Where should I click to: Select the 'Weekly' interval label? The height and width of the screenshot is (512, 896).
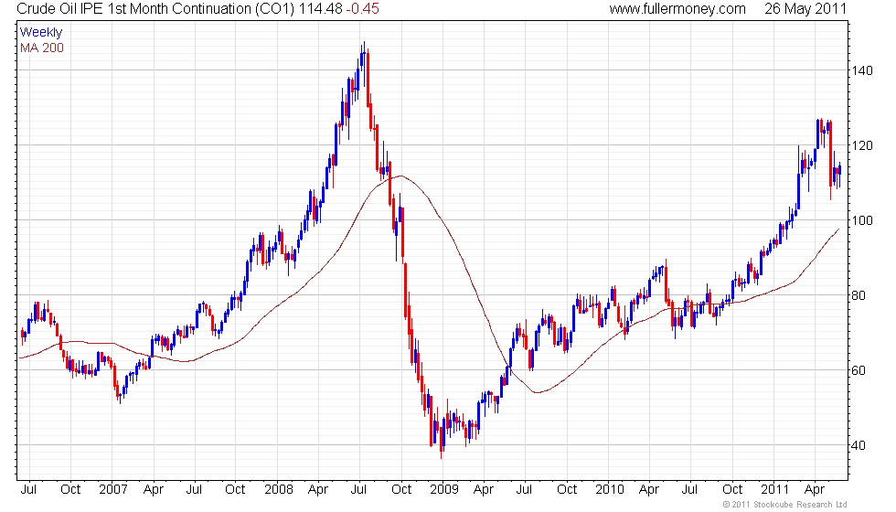[40, 33]
